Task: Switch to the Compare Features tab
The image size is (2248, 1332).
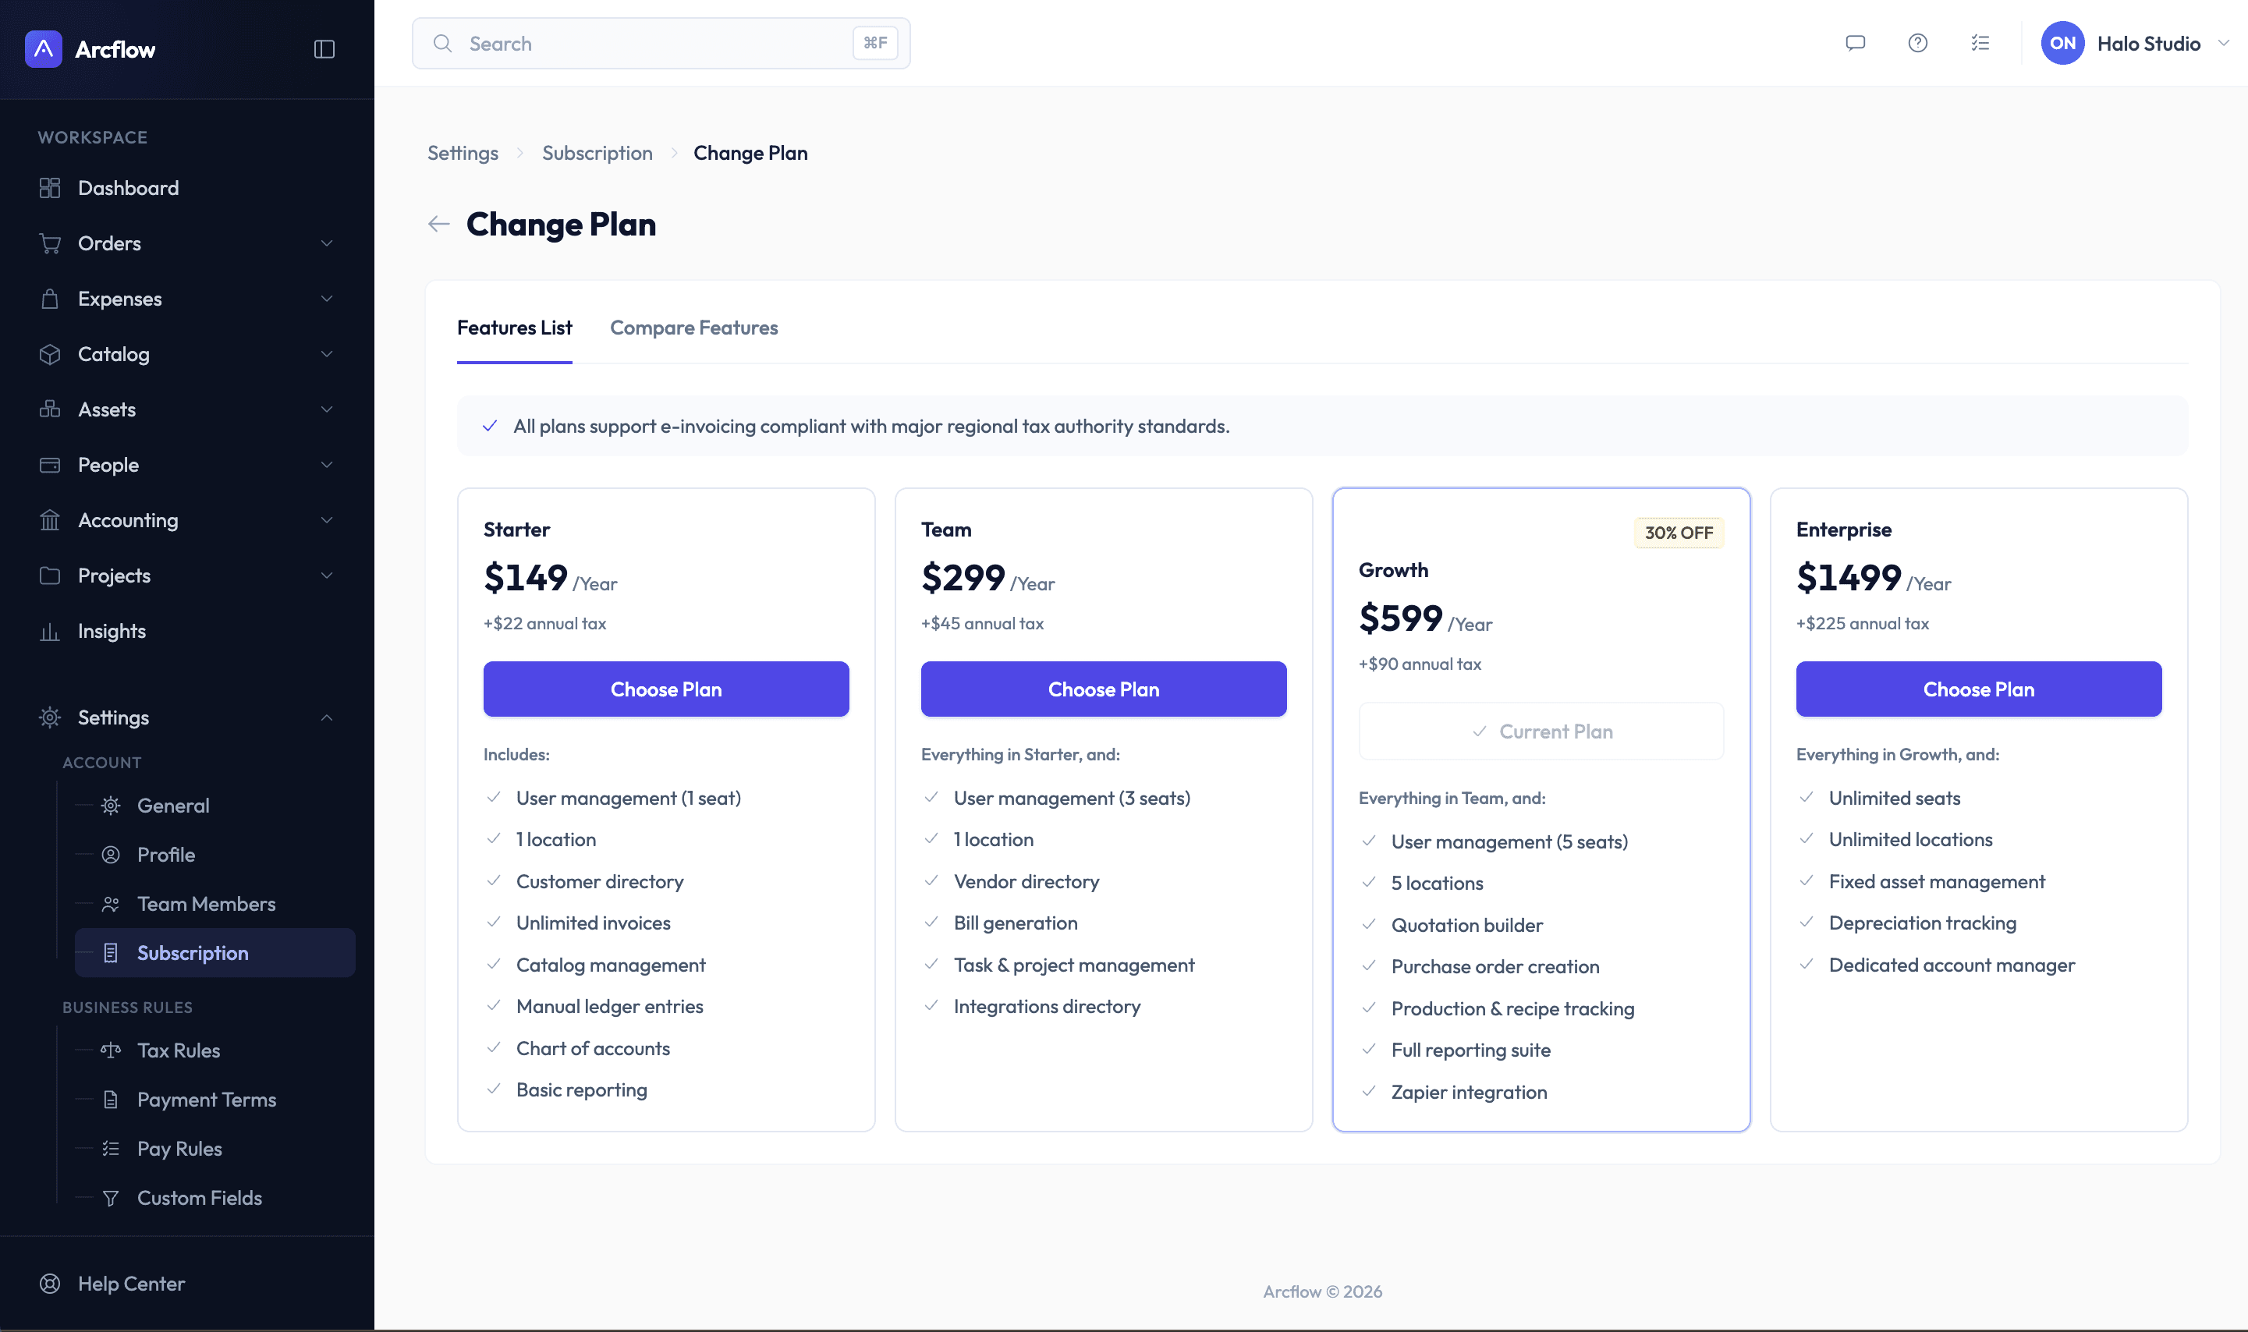Action: coord(694,328)
